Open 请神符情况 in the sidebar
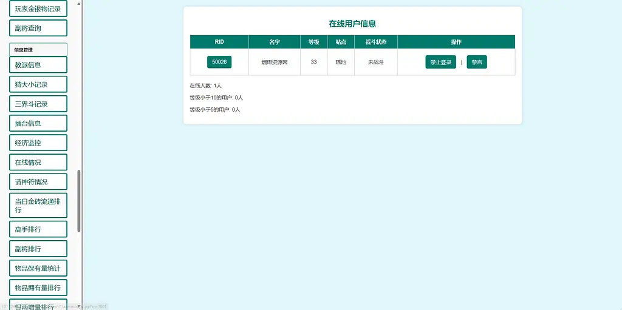The image size is (622, 310). point(38,182)
